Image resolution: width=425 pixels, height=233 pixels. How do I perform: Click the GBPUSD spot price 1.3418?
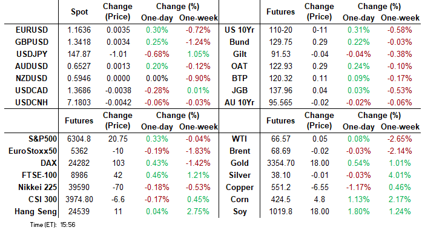(79, 42)
